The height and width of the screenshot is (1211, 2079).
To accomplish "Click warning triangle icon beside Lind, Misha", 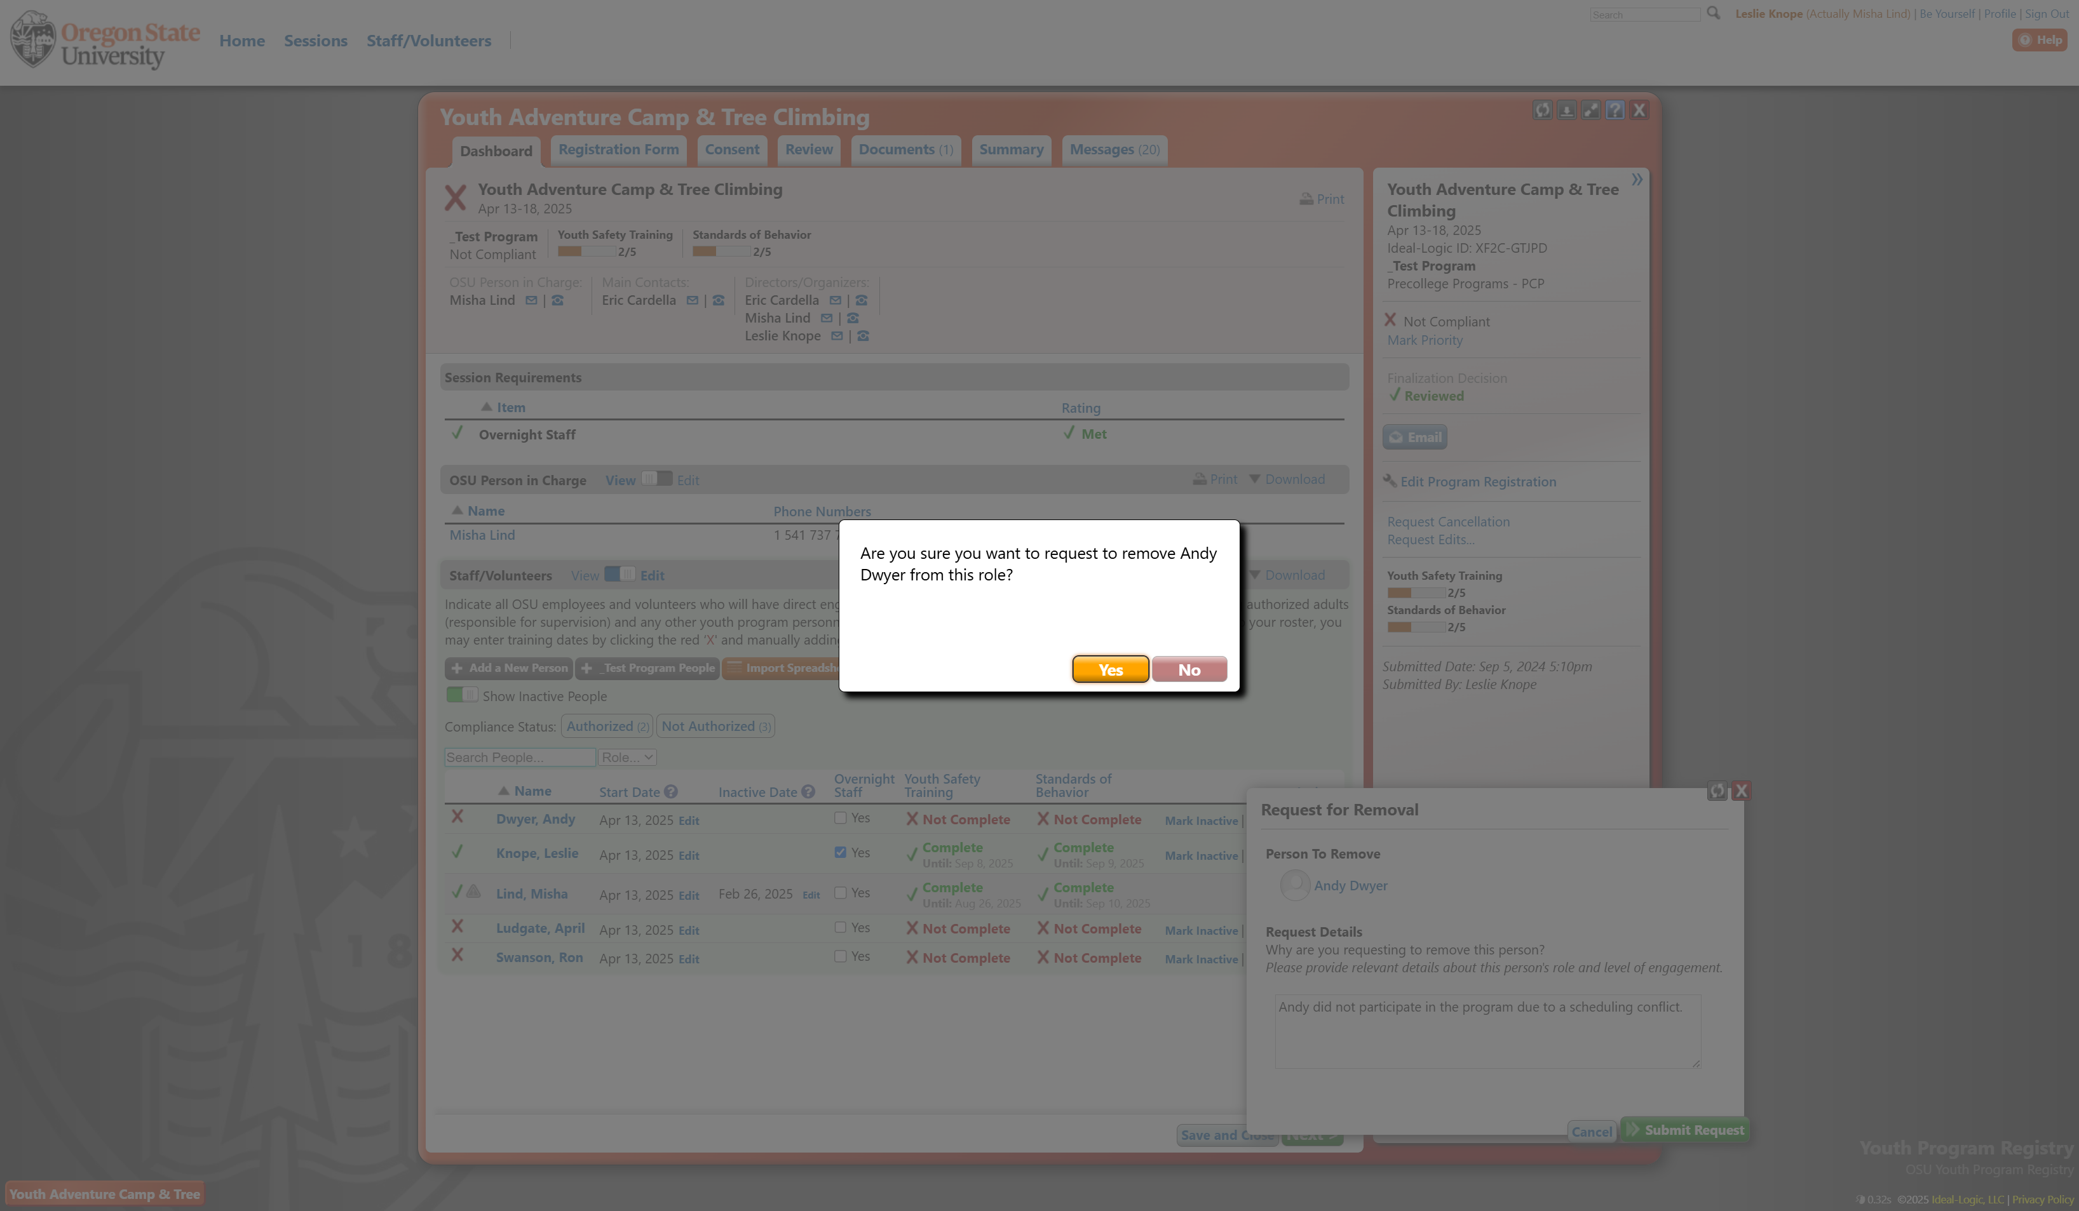I will [473, 891].
